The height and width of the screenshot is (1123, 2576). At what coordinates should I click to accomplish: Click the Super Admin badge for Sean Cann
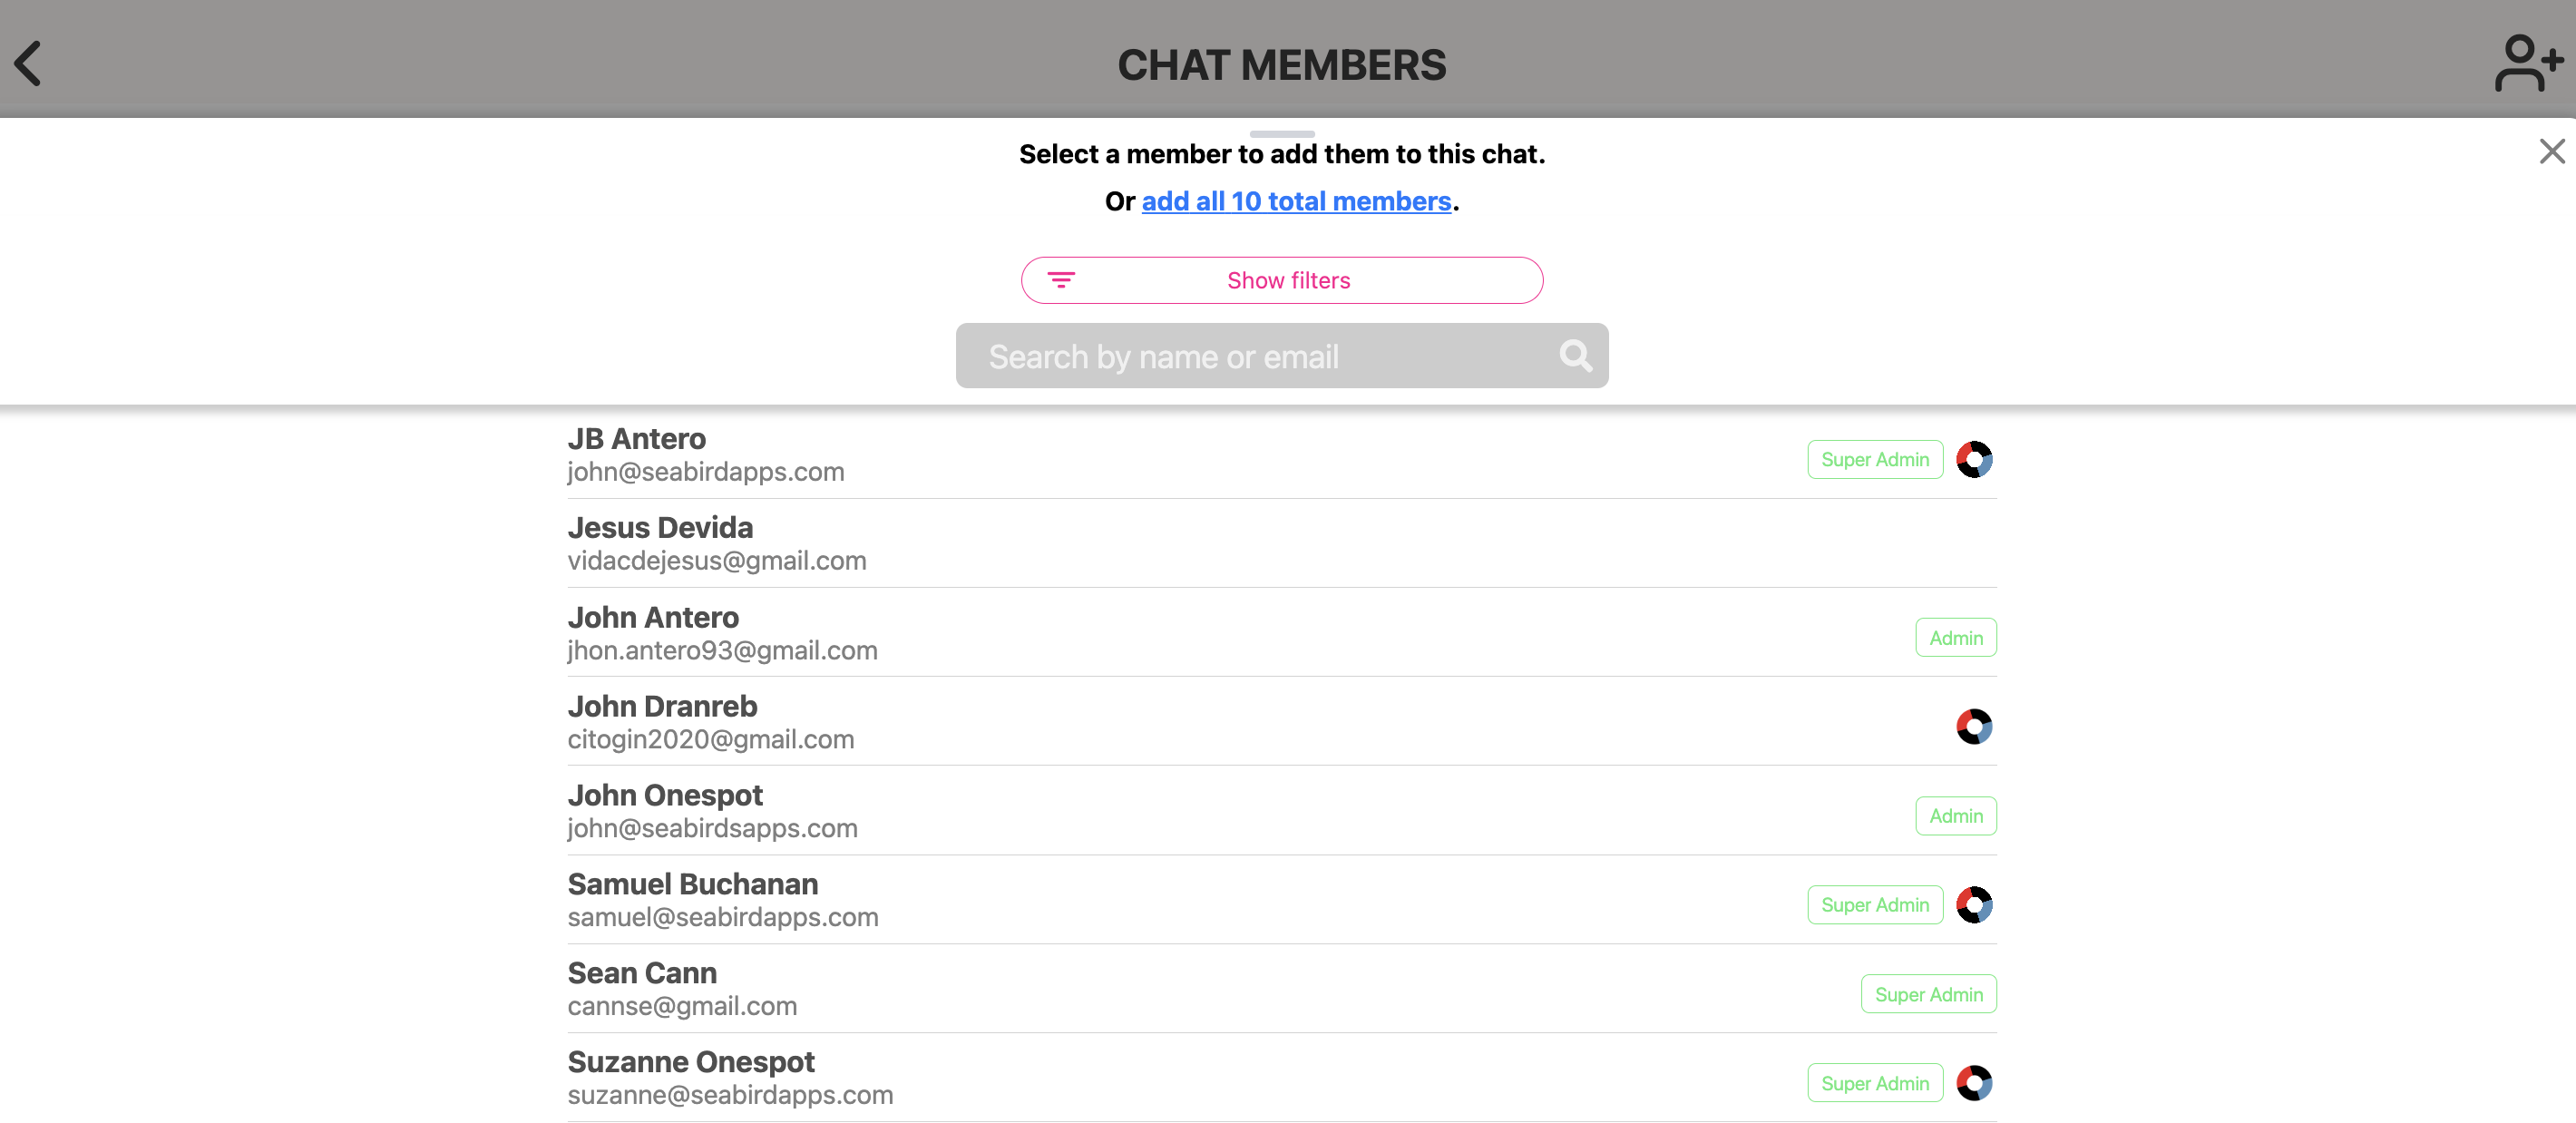click(x=1928, y=994)
